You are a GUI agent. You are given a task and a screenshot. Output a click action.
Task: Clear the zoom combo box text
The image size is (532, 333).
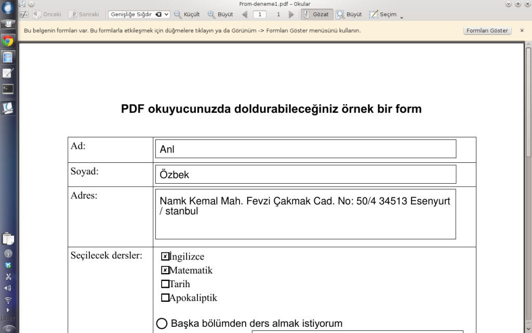coord(158,14)
